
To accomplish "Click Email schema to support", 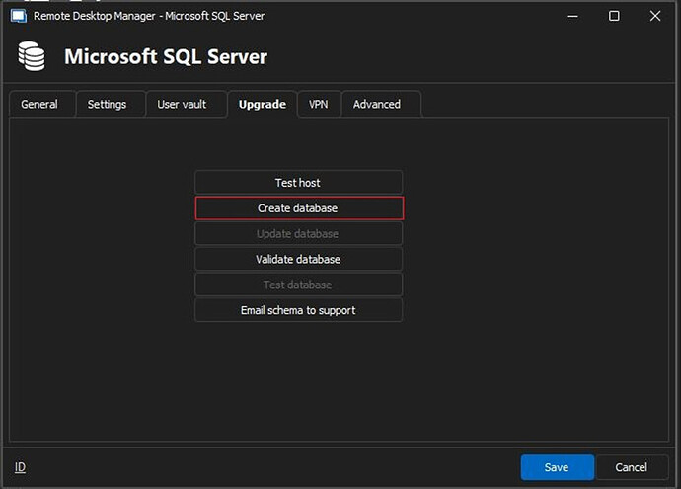I will point(299,310).
